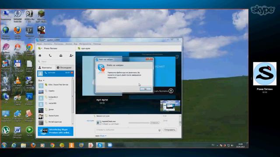Click OK in the file not found dialog

pos(145,89)
